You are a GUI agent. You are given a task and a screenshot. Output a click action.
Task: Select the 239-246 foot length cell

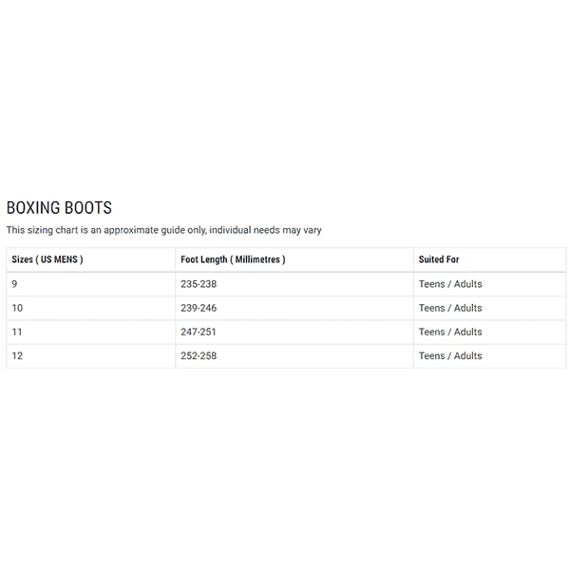tap(199, 308)
